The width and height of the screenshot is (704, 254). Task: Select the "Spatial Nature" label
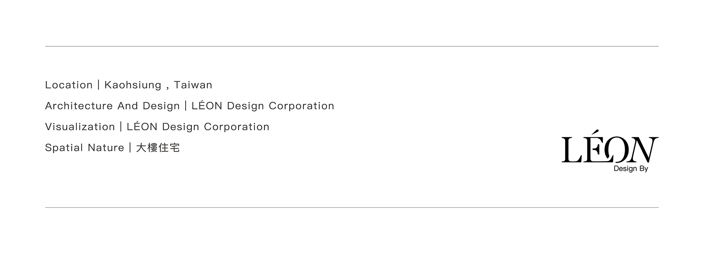tap(84, 148)
